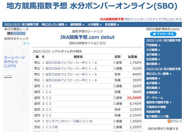Open 笠松 1R C25組 race link

tap(52, 127)
